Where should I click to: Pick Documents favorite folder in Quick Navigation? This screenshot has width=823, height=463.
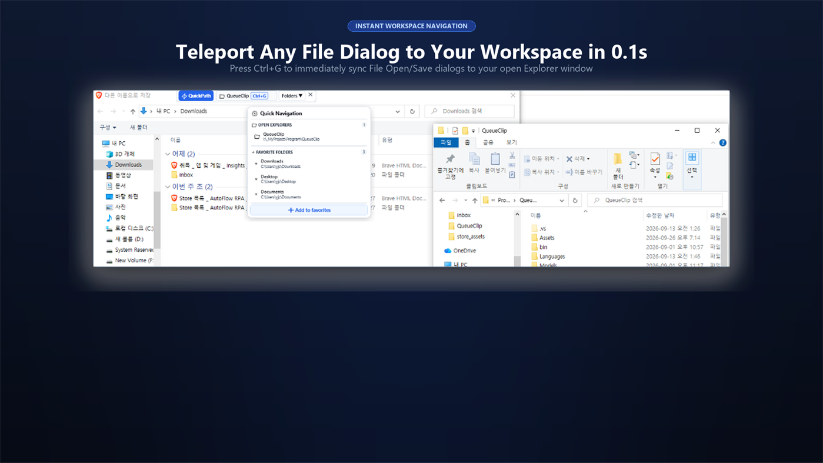(309, 194)
